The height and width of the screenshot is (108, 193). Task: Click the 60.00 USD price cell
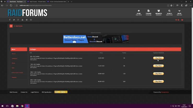point(101,81)
